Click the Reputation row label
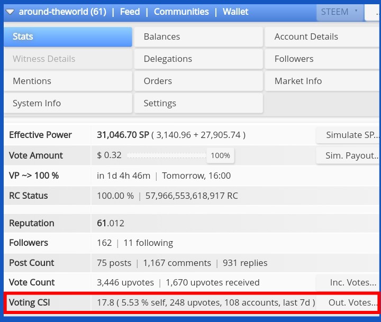Viewport: 381px width, 322px height. click(x=32, y=223)
